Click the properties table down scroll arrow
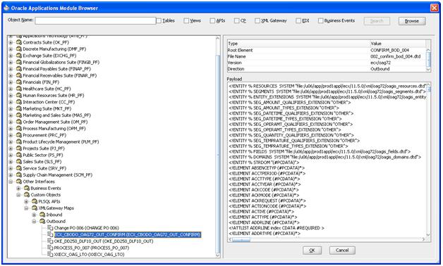 428,70
